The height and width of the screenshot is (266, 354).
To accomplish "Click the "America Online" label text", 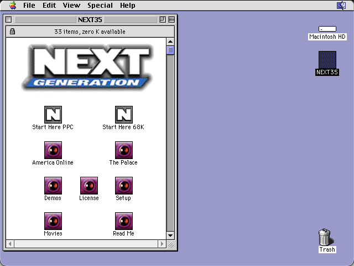I will 53,162.
